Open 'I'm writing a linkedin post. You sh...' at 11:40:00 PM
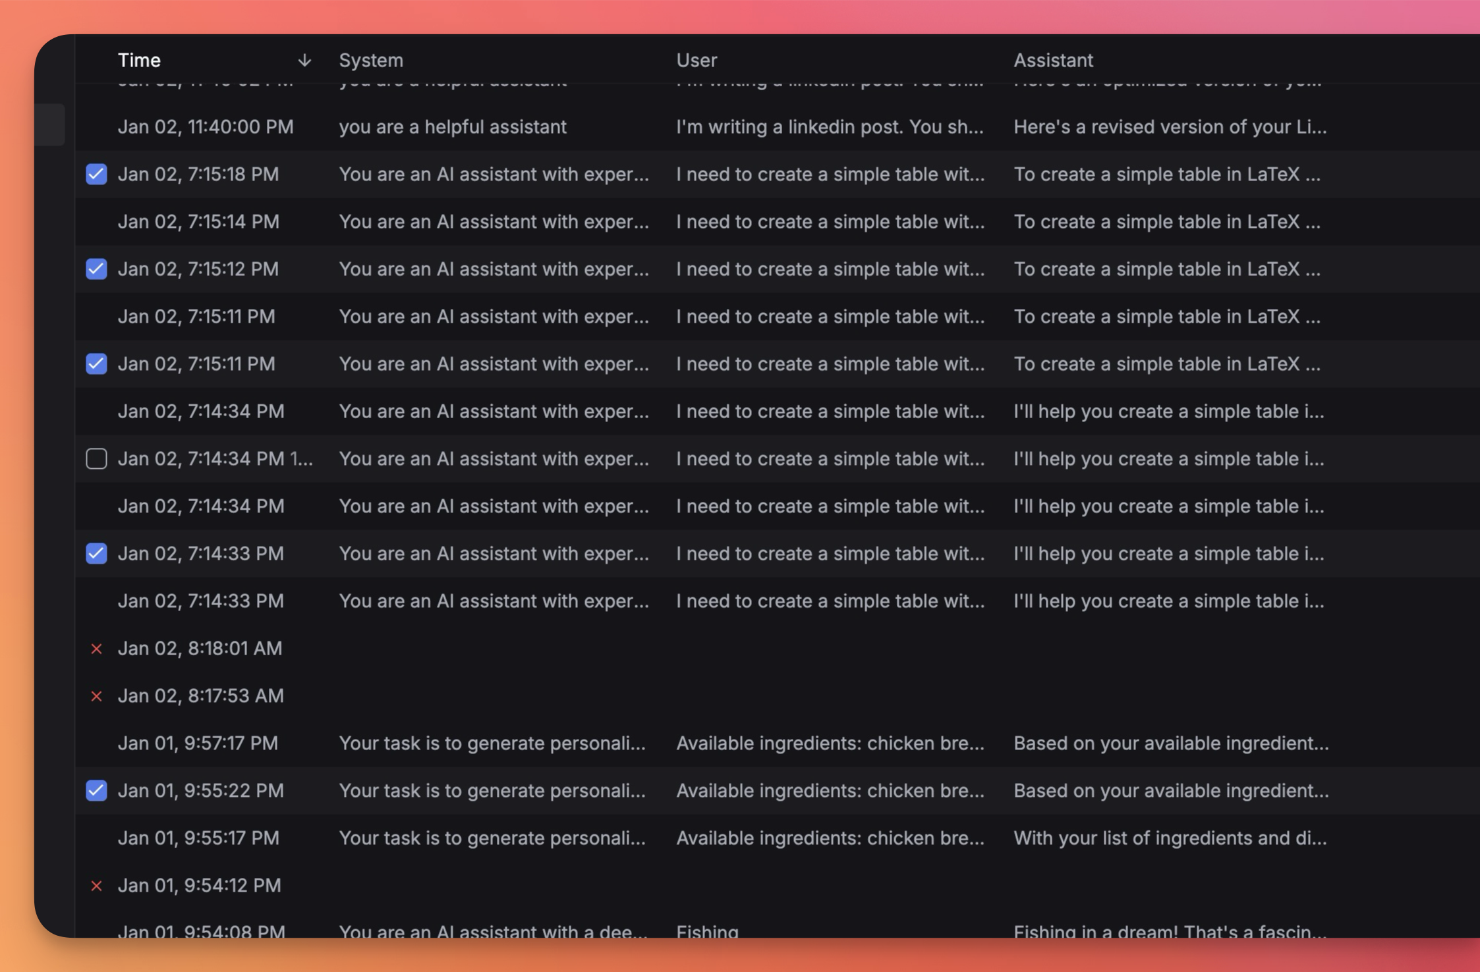 (830, 127)
